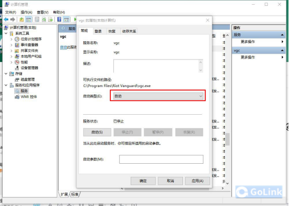Click the 事件查看器 icon

pos(17,45)
